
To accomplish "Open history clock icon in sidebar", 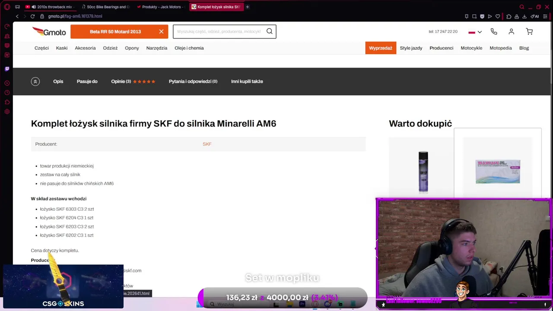I will (7, 92).
